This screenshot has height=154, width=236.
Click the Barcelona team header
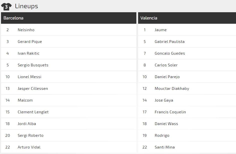tap(13, 18)
